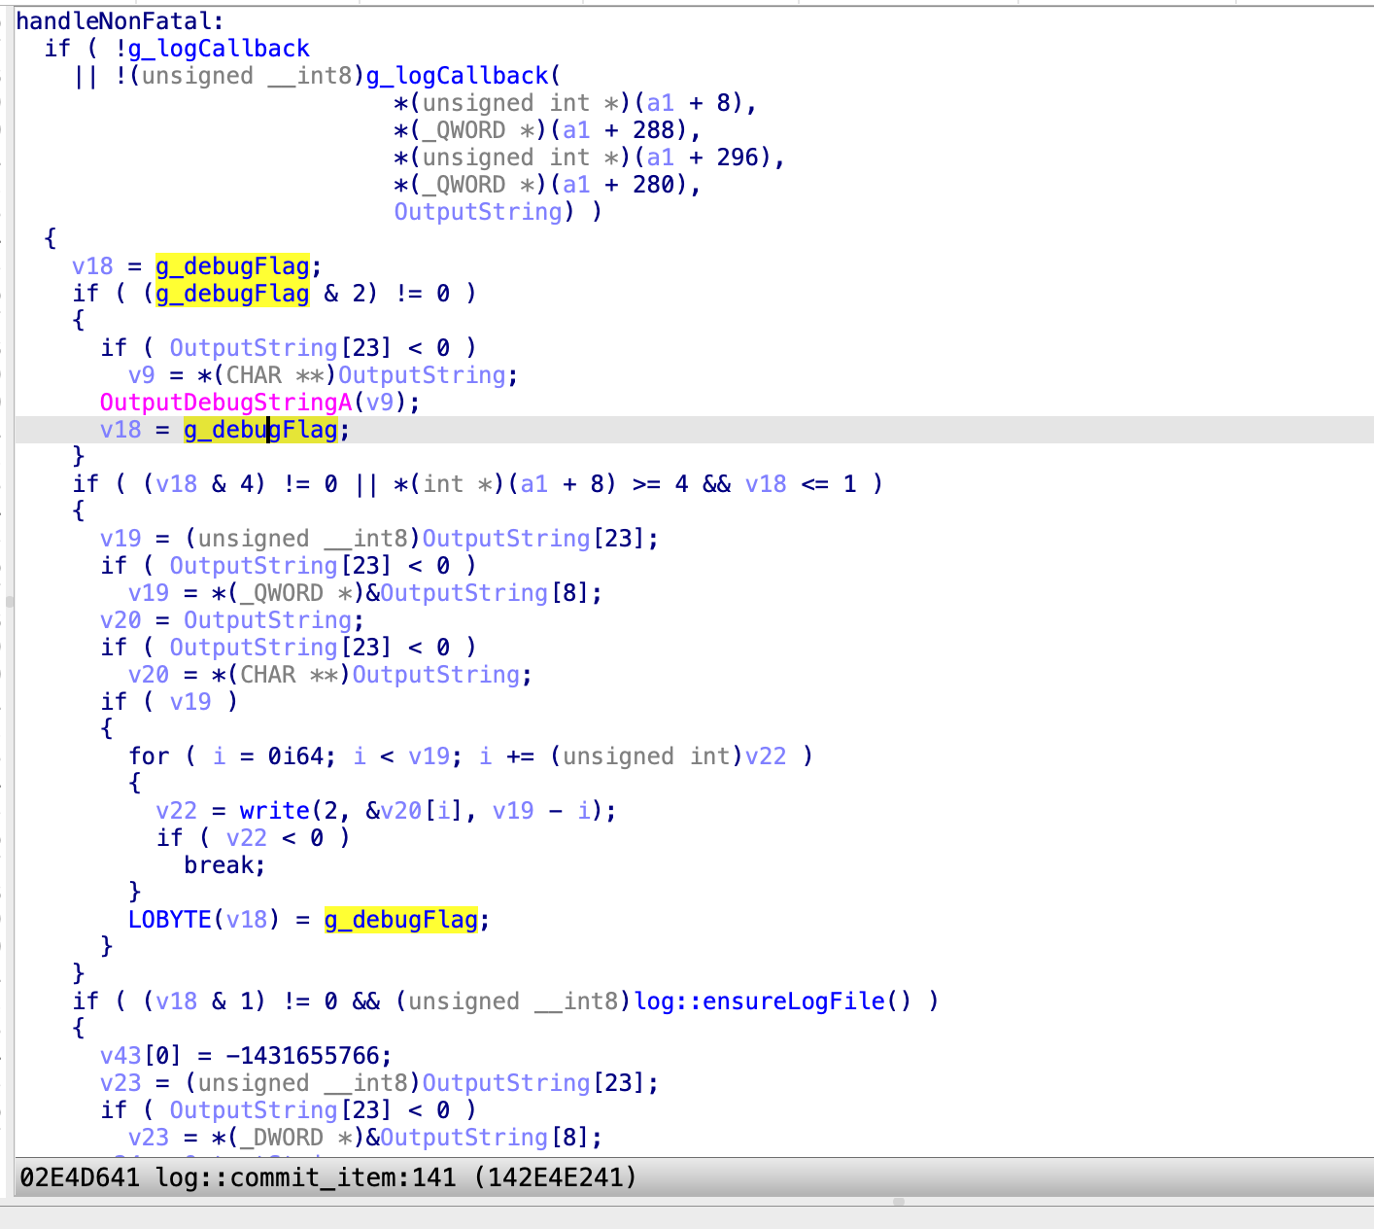Select a1 in the "a1 + 288" argument
The image size is (1374, 1229).
pos(576,130)
